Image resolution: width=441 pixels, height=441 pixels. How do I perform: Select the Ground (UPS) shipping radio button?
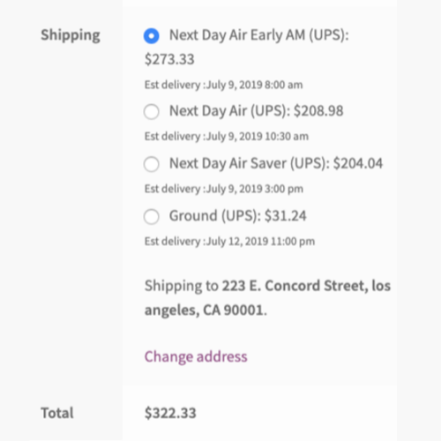coord(152,217)
